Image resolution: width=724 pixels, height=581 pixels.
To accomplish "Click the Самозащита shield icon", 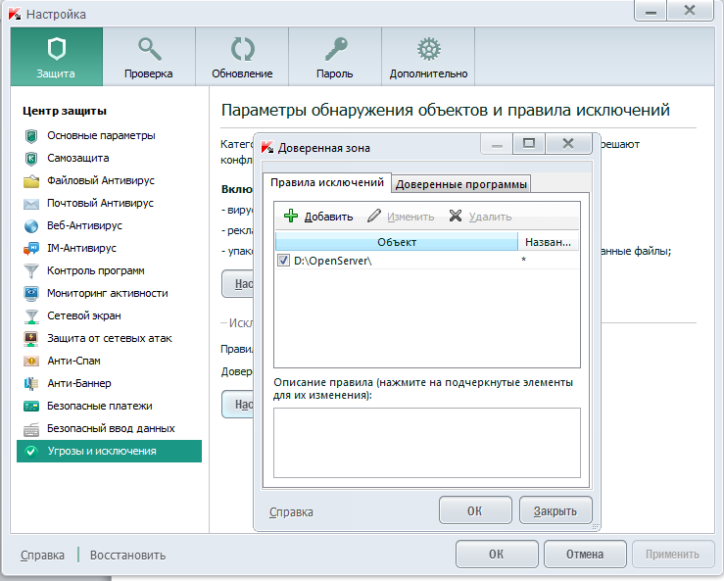I will (31, 159).
